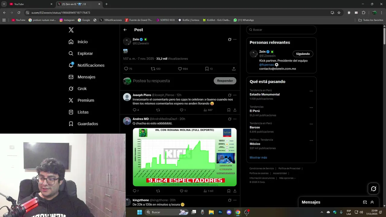Open Condiciones de Servicio link
The width and height of the screenshot is (386, 217).
pyautogui.click(x=262, y=168)
